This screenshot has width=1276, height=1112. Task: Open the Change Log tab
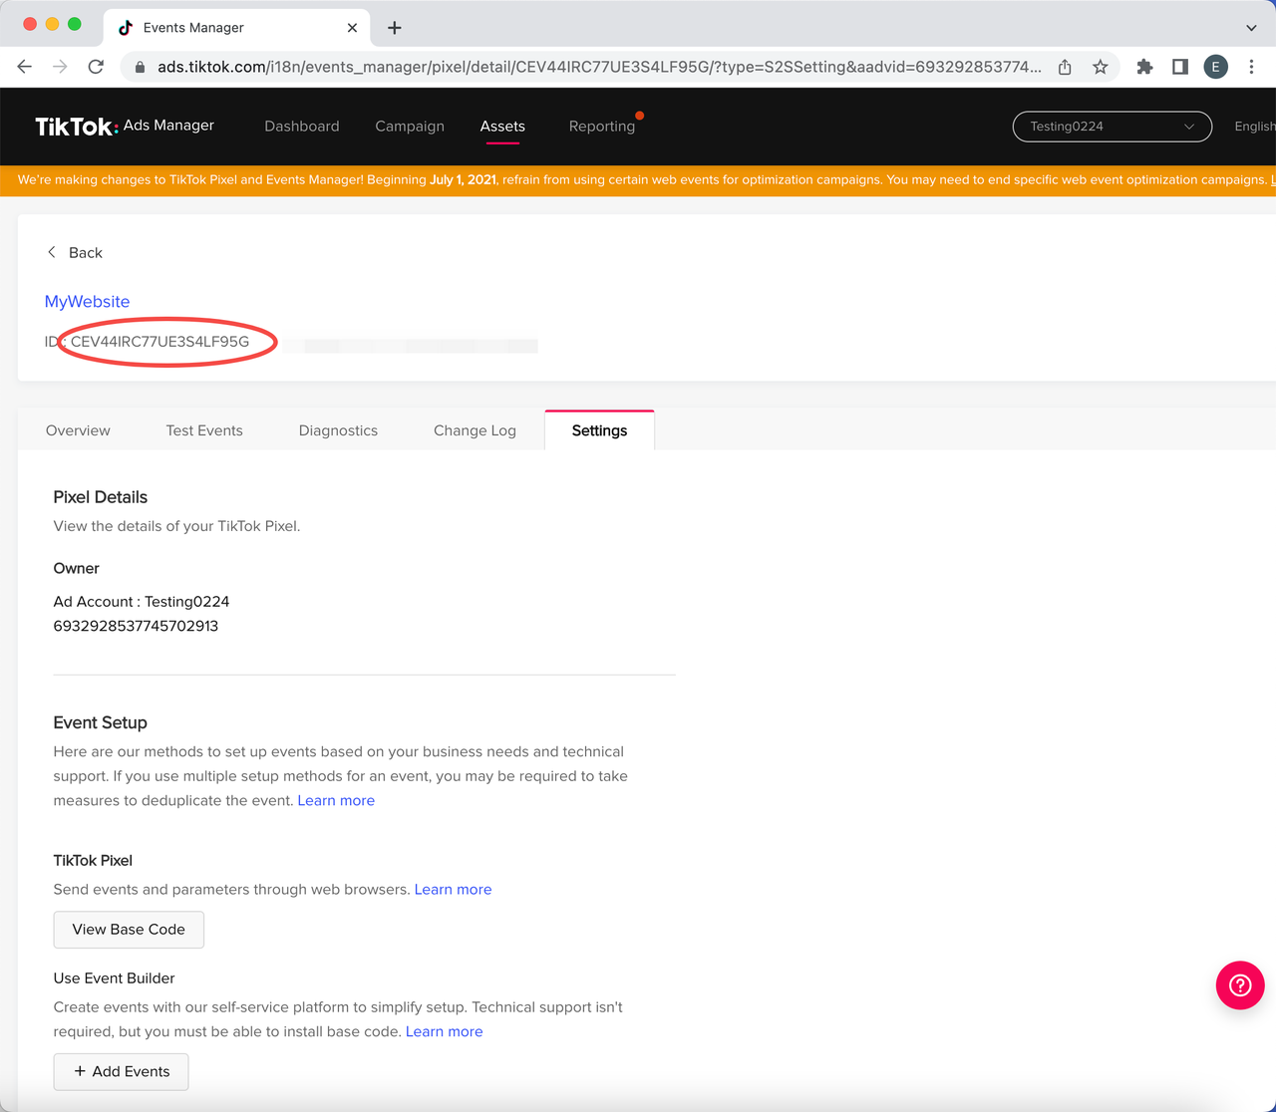(x=475, y=429)
